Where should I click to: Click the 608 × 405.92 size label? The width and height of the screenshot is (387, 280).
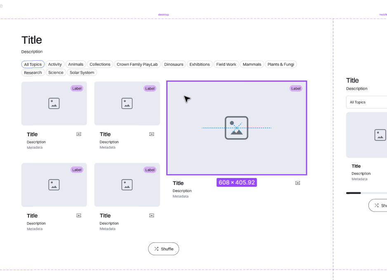coord(237,183)
